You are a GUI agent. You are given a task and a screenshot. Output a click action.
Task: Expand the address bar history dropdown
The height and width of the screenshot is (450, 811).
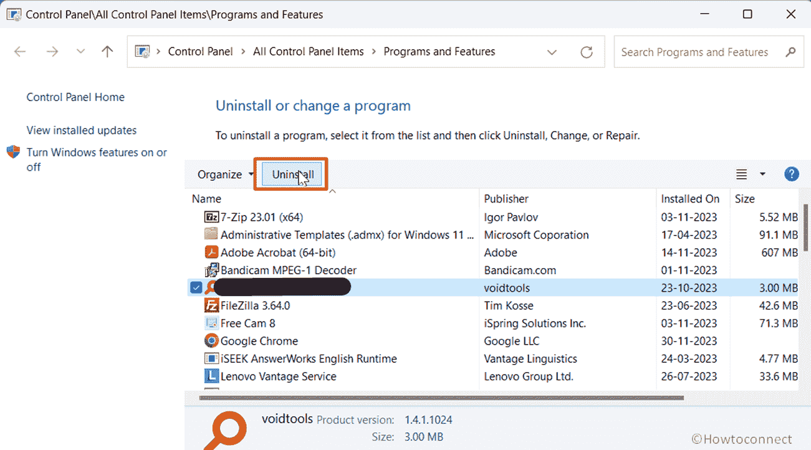click(552, 52)
